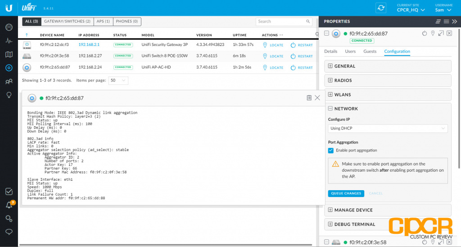Image resolution: width=461 pixels, height=247 pixels.
Task: Select the GATEWAY/SWITCHES filter tab
Action: point(67,21)
